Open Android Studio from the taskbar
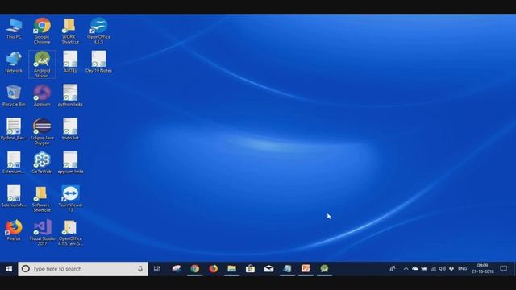516x290 pixels. pyautogui.click(x=324, y=268)
